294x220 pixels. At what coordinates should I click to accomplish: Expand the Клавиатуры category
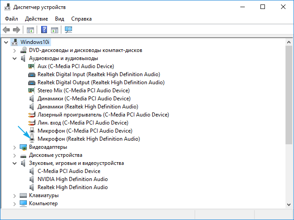click(x=15, y=195)
